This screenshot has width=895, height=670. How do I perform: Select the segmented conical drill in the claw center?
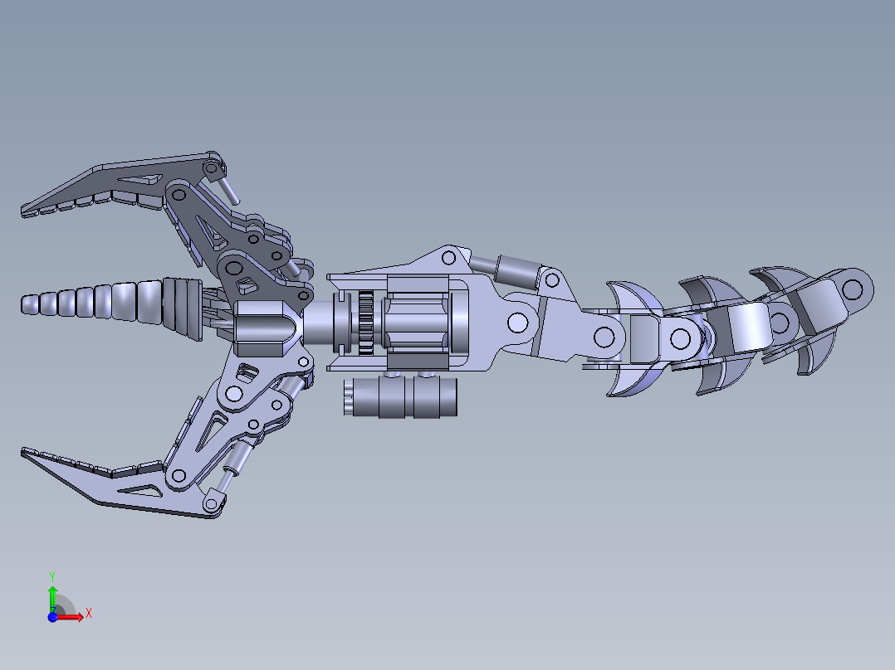tap(111, 308)
